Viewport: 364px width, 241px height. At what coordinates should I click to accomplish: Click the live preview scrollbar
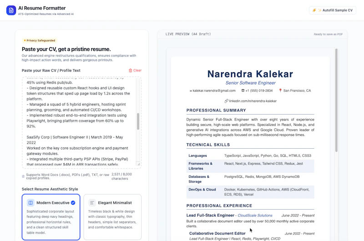(x=336, y=100)
